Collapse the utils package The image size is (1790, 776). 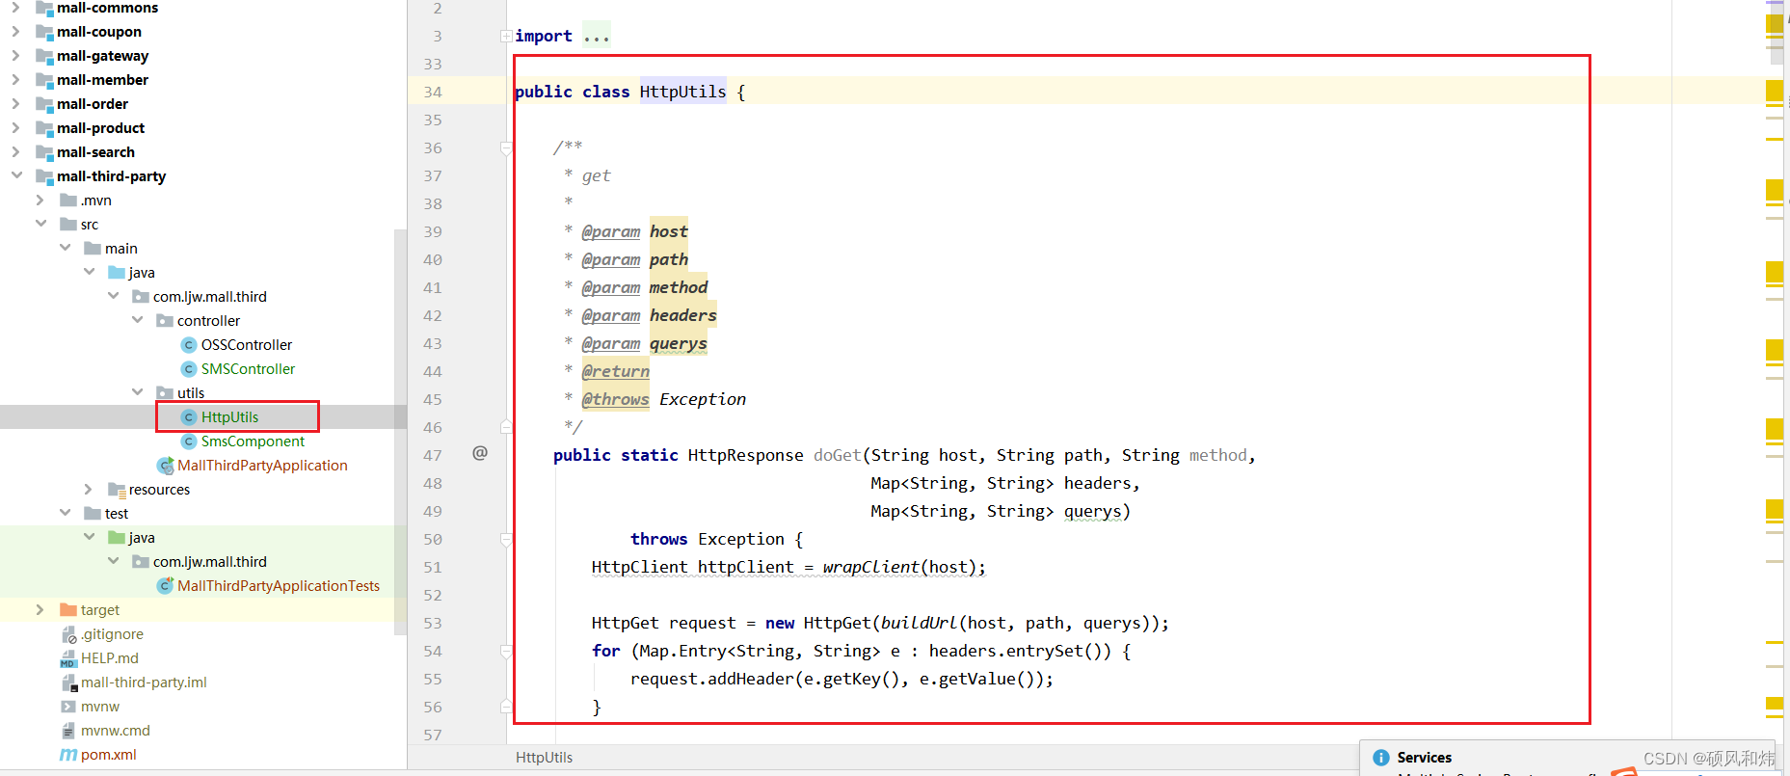tap(137, 392)
